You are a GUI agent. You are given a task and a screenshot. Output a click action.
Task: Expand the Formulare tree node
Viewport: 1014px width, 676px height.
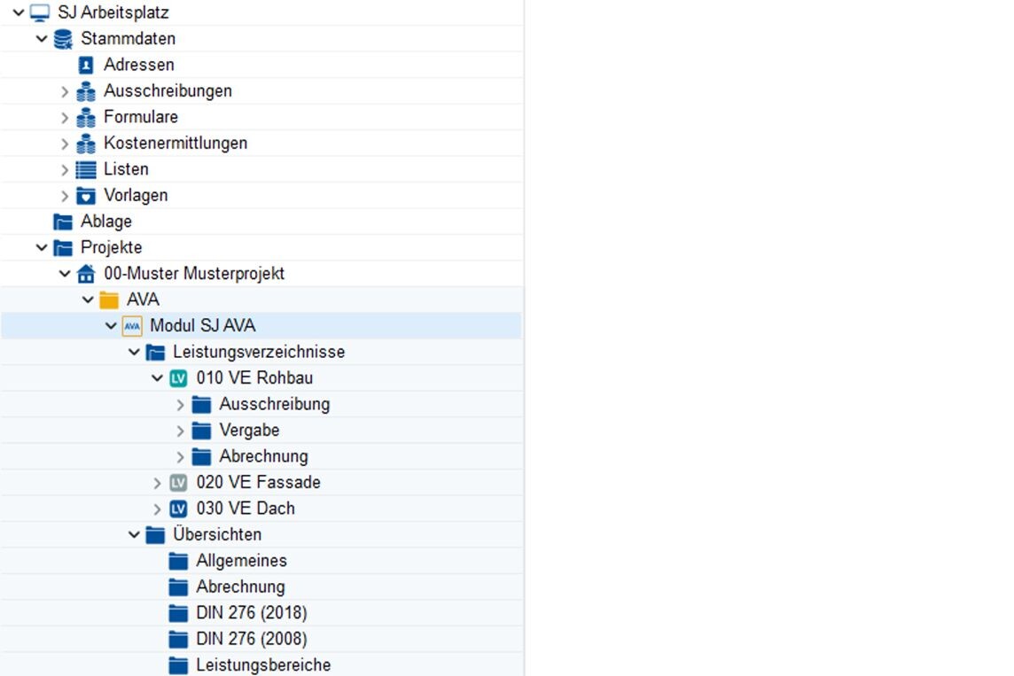pos(65,117)
